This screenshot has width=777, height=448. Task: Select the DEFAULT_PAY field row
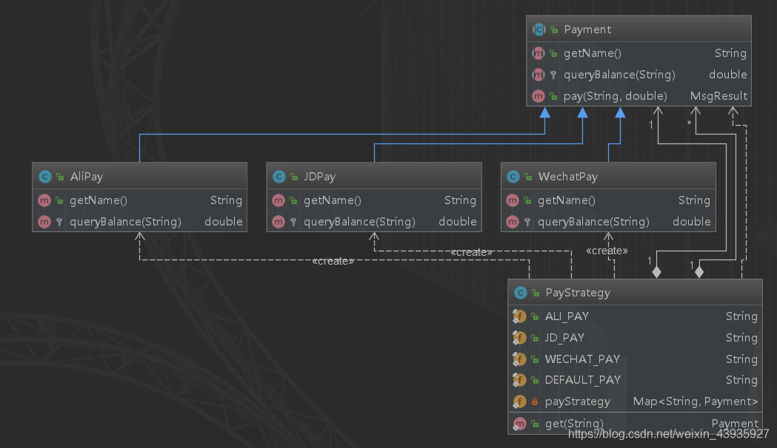pyautogui.click(x=583, y=380)
